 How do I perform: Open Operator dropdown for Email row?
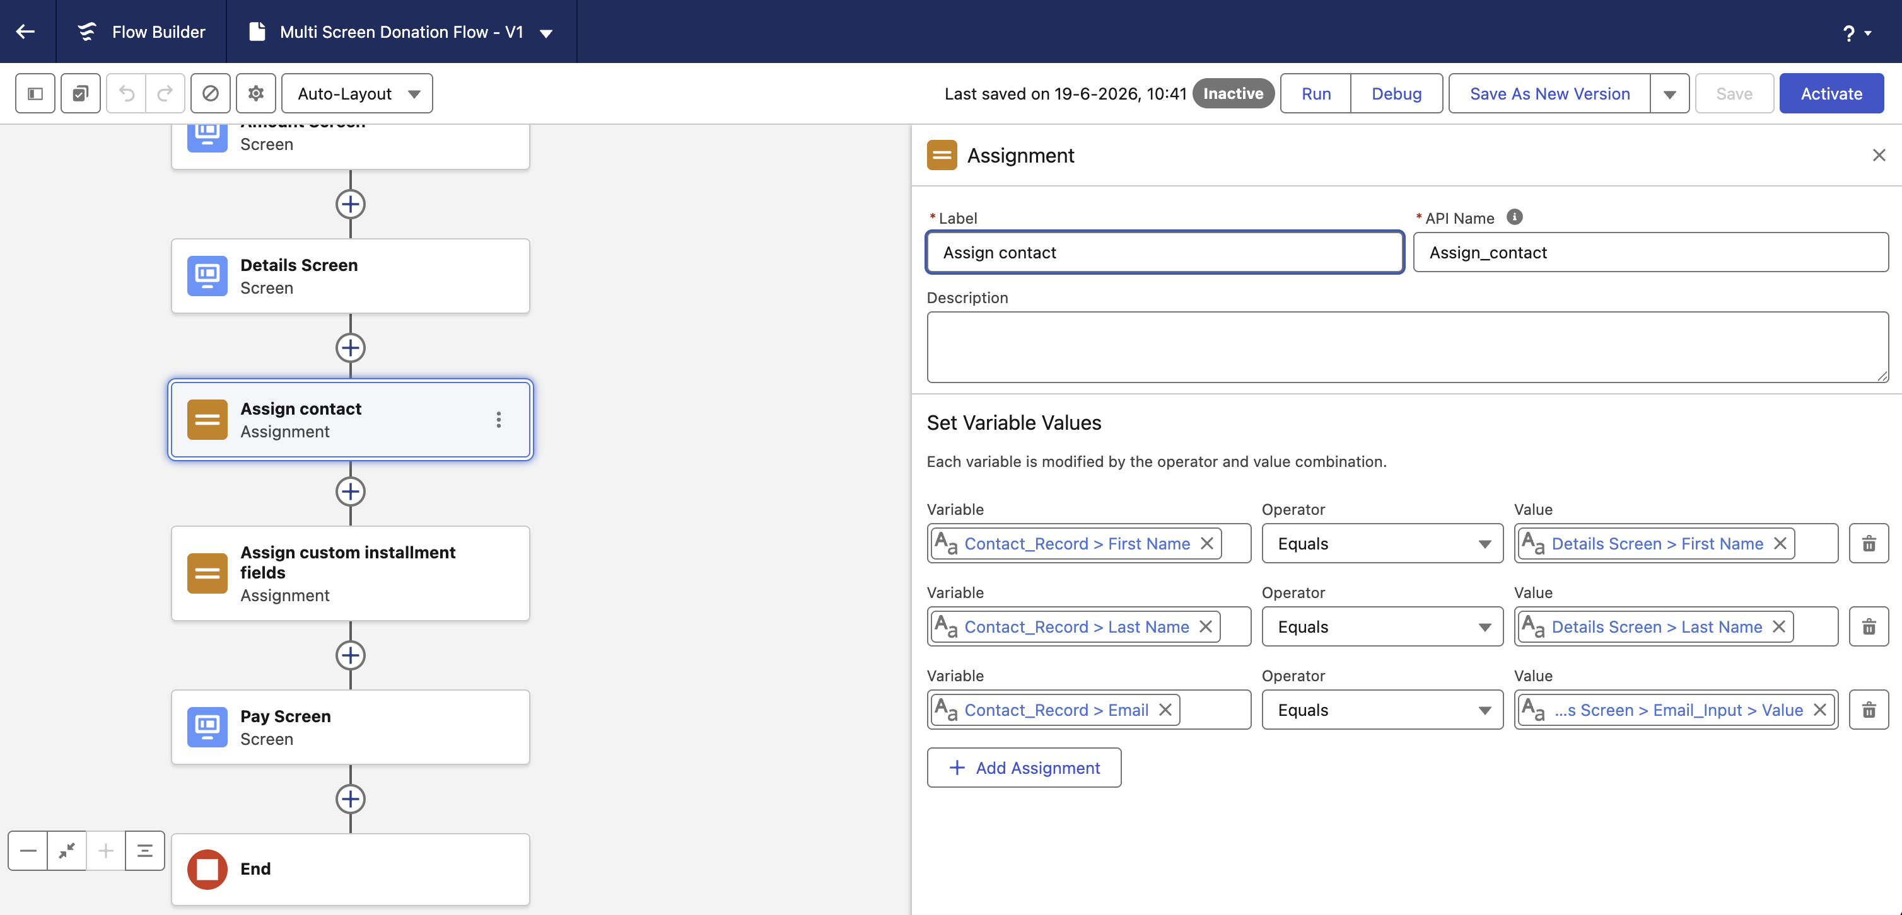click(1382, 710)
